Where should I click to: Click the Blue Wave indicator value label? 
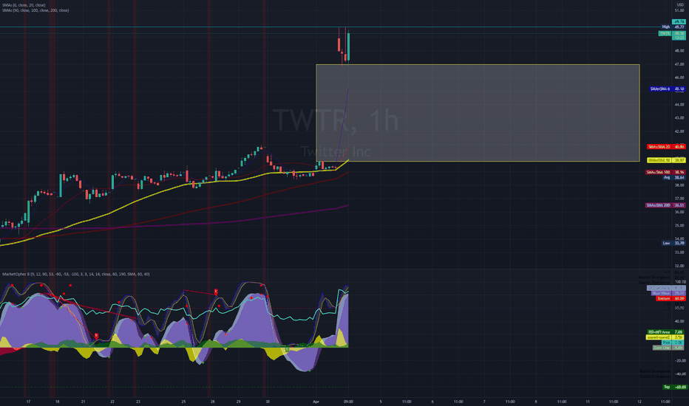(668, 293)
